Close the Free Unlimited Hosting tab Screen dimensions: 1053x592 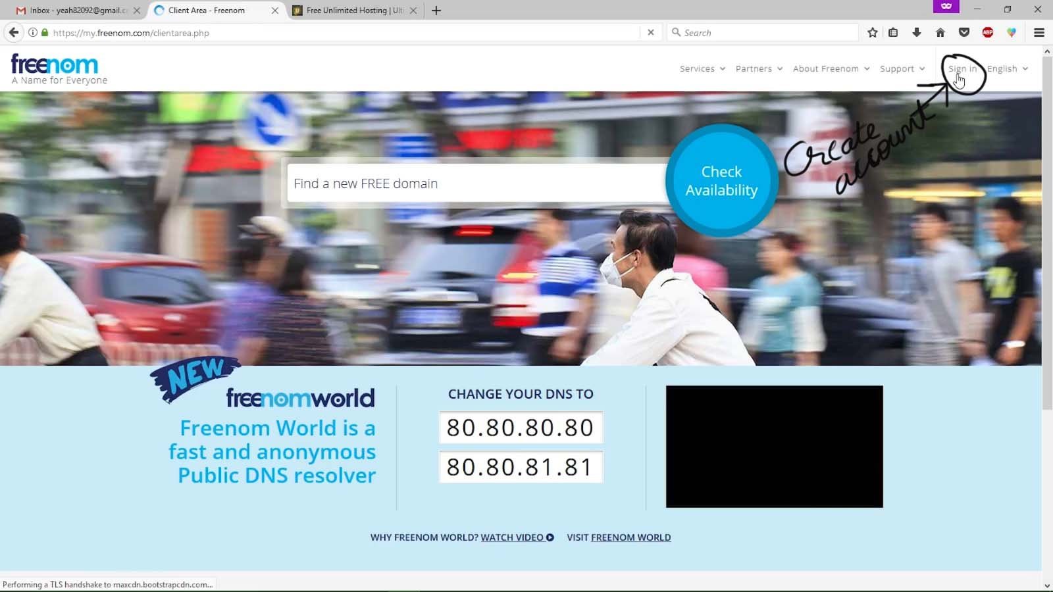pos(413,11)
